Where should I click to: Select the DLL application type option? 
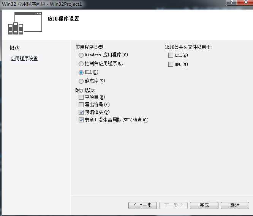(x=81, y=72)
